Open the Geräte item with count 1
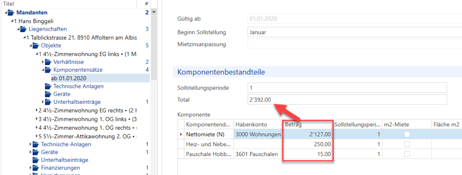Screen dimensions: 462x175 coord(50,152)
